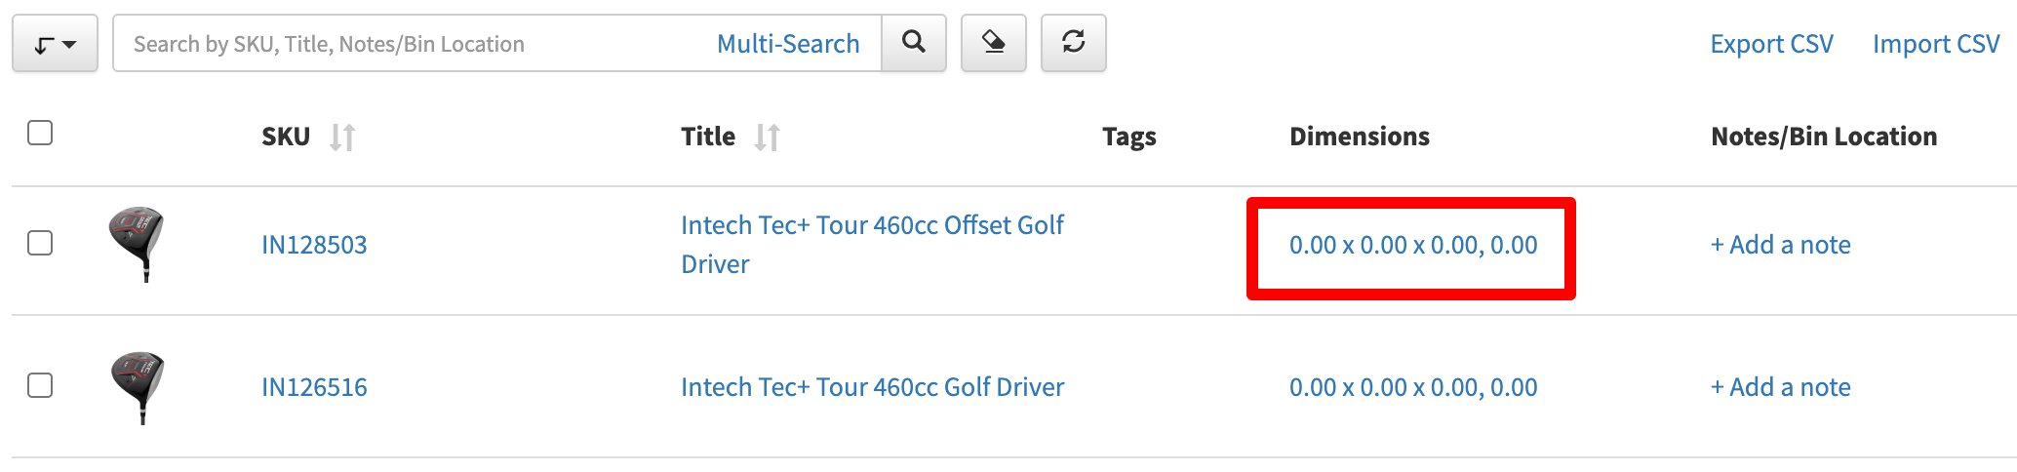Image resolution: width=2017 pixels, height=472 pixels.
Task: Open Intech Tec+ Tour 460cc Offset Golf Driver
Action: 871,226
